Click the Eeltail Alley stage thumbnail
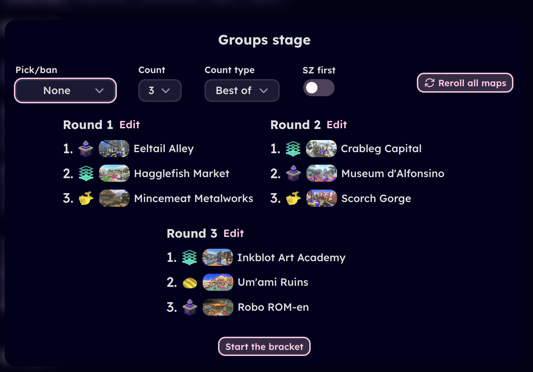 [x=114, y=149]
